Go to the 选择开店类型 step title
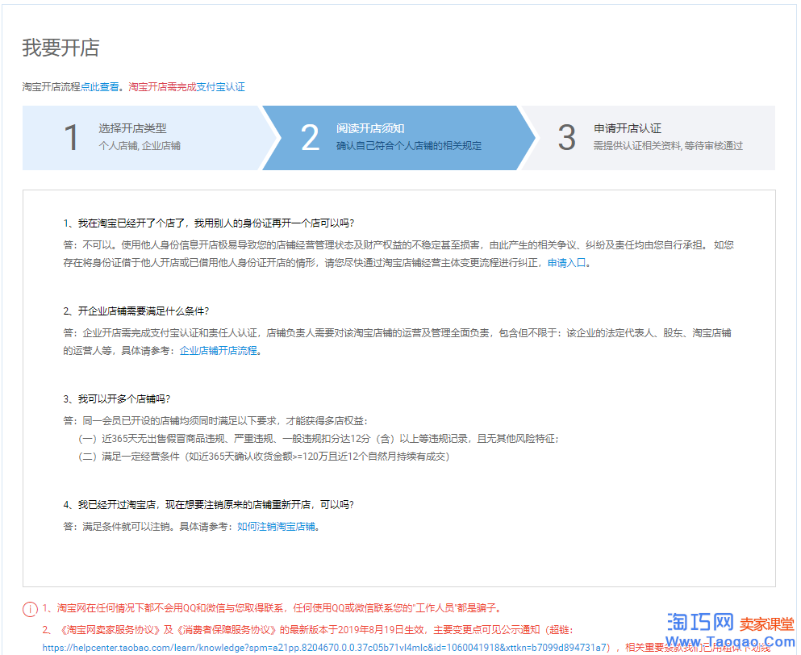 coord(132,128)
